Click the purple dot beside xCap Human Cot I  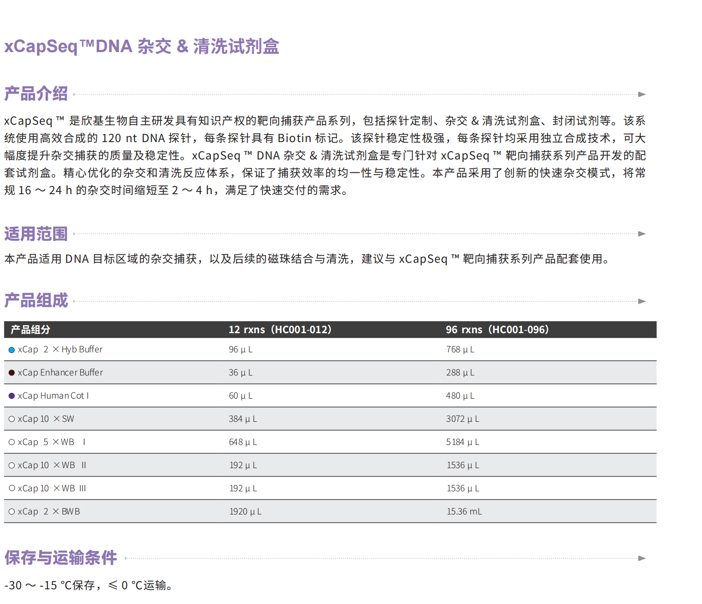coord(12,396)
